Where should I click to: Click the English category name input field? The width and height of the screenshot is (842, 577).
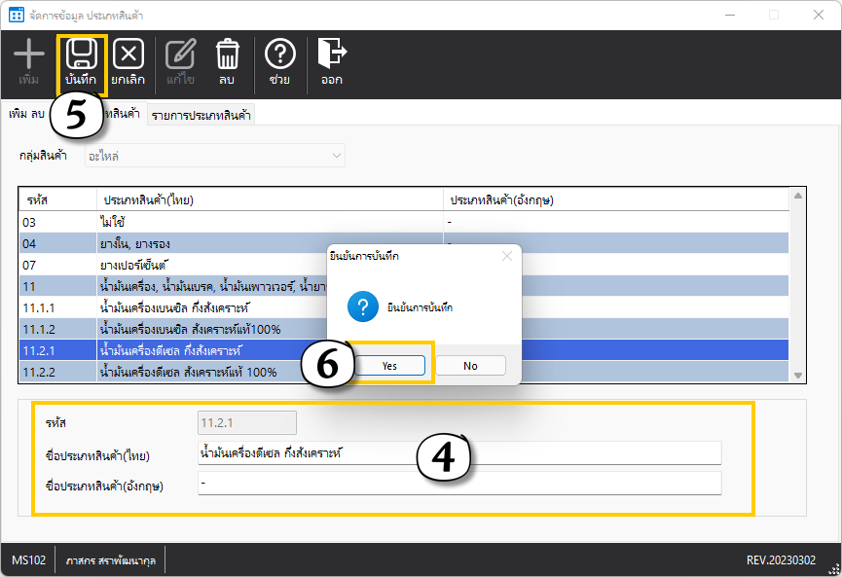pyautogui.click(x=459, y=484)
